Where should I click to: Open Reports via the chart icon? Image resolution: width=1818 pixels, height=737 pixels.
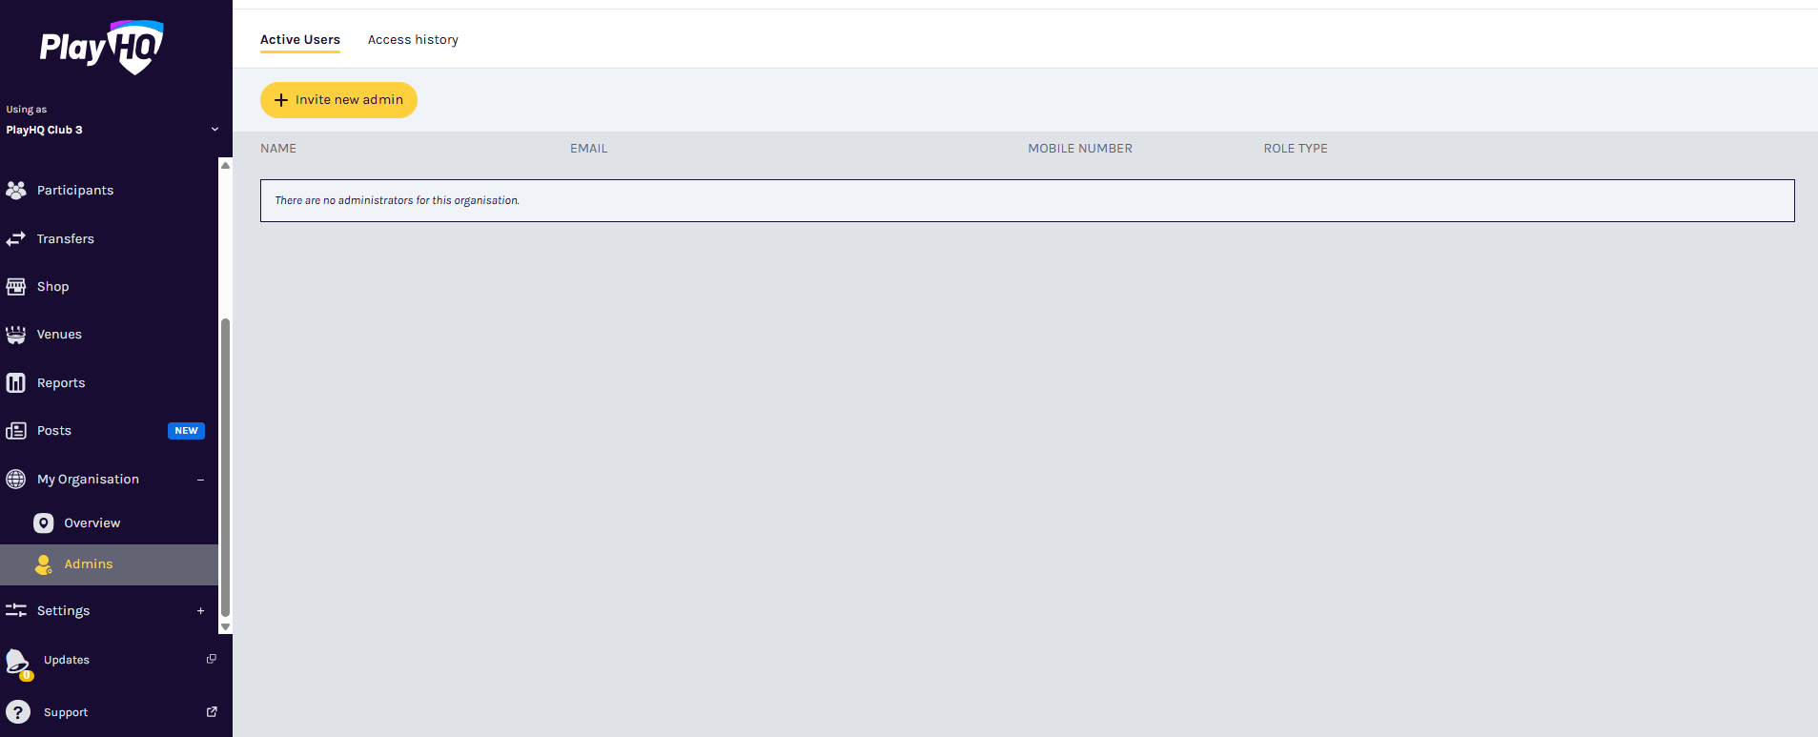tap(16, 383)
